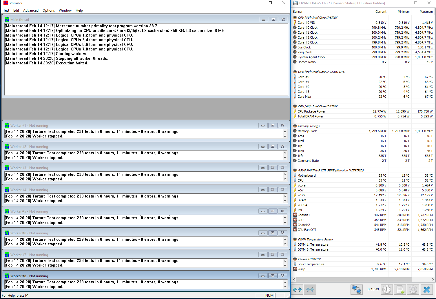Click the Worker #3 window icon
The image size is (436, 299).
point(7,168)
